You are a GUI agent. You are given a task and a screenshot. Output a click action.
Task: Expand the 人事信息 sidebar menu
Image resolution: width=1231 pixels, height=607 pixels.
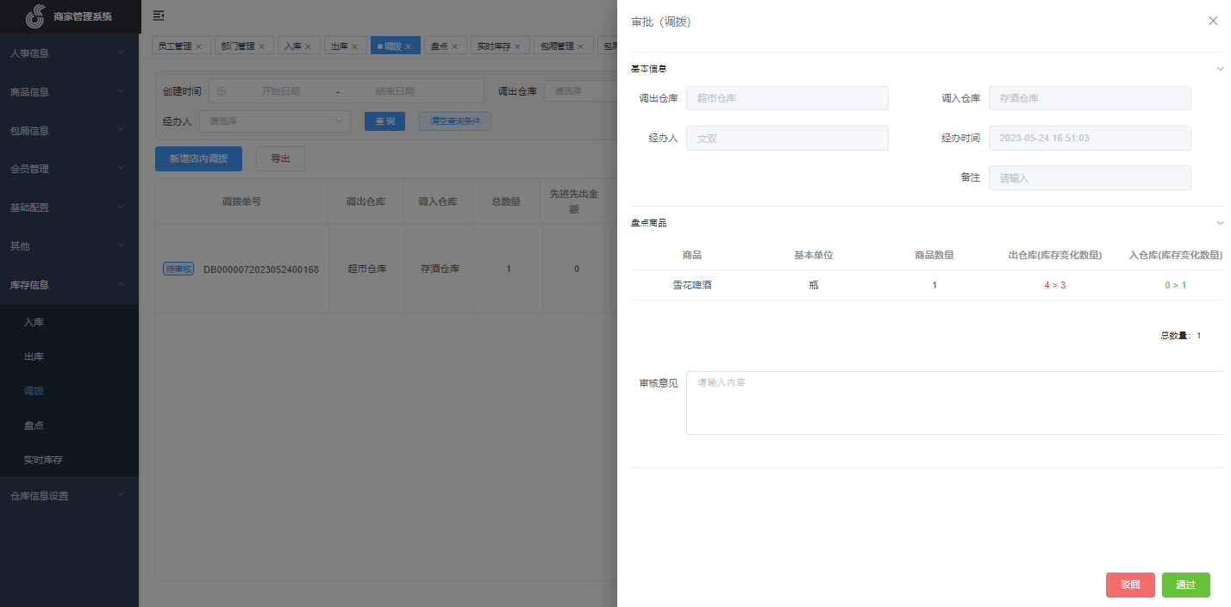point(69,53)
